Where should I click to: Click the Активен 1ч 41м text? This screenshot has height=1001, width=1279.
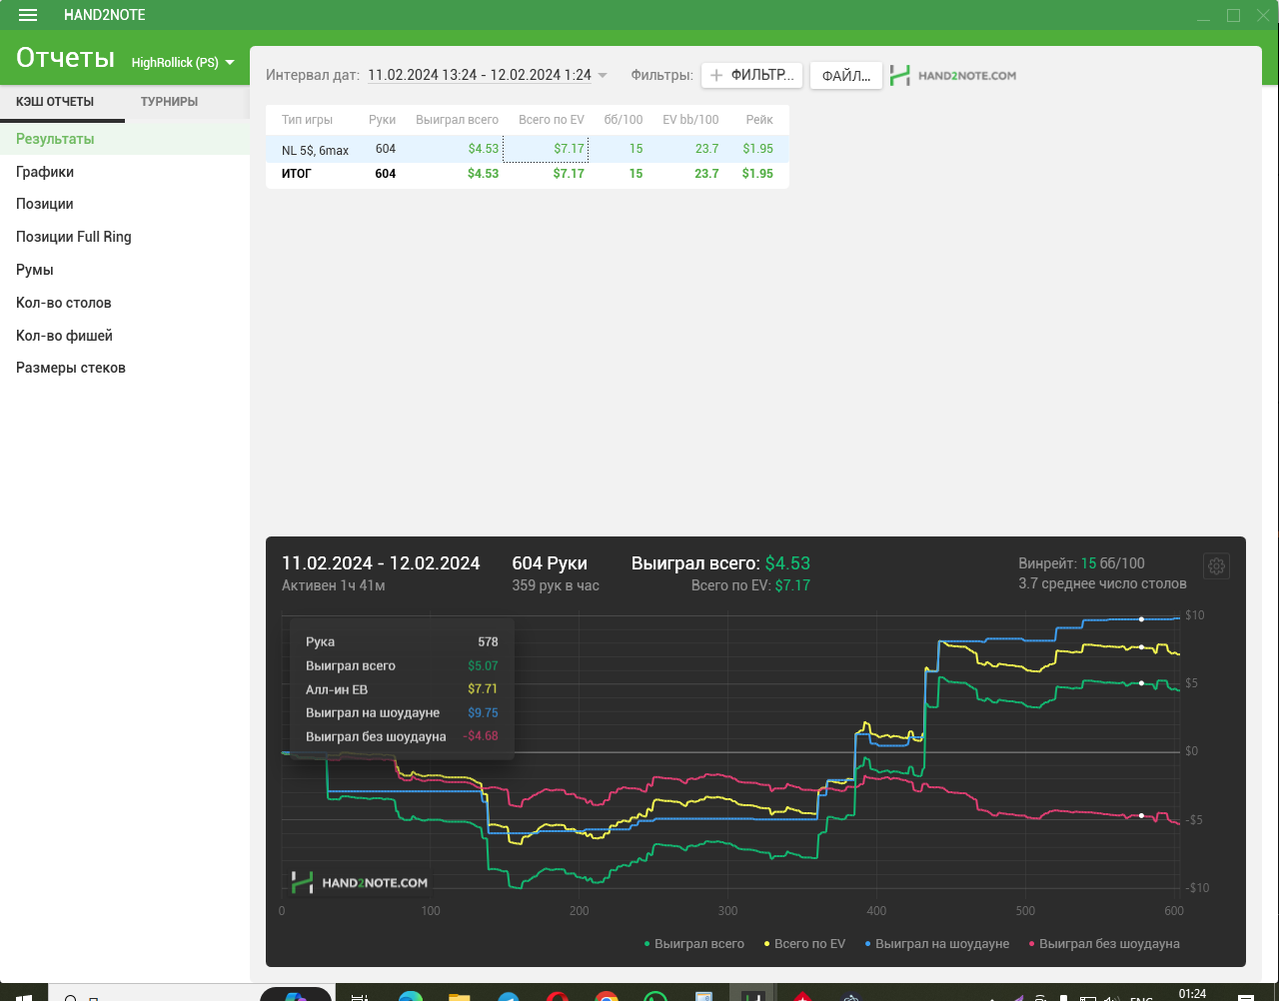[333, 585]
